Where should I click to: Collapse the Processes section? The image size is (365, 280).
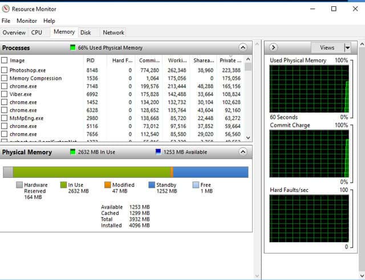(244, 48)
